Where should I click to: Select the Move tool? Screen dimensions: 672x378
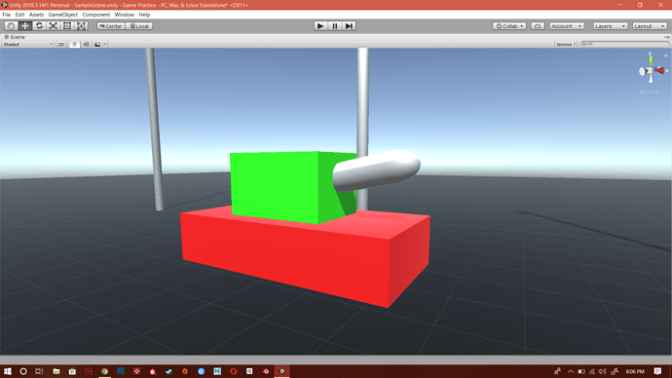pos(25,26)
